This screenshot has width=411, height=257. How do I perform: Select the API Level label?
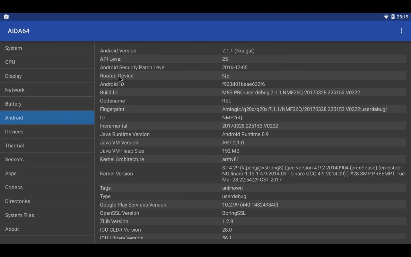point(111,59)
